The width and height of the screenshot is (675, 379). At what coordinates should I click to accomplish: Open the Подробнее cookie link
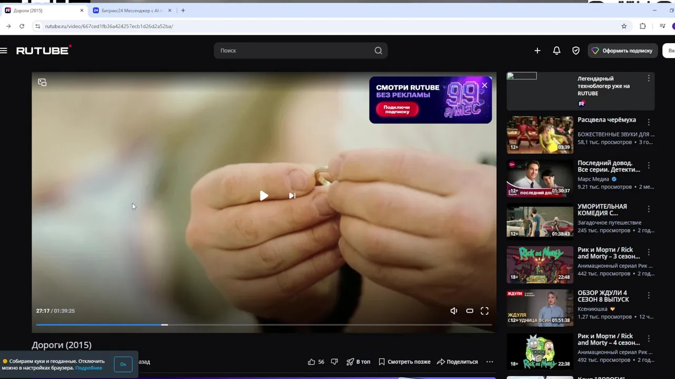(89, 368)
